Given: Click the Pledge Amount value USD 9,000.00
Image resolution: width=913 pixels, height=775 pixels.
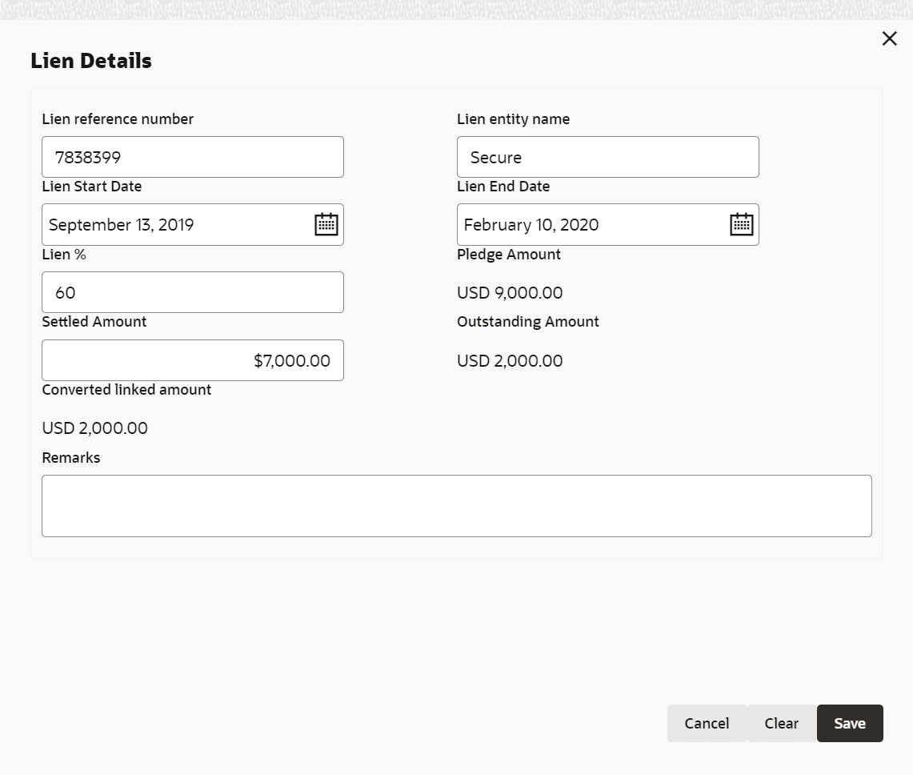Looking at the screenshot, I should [510, 293].
